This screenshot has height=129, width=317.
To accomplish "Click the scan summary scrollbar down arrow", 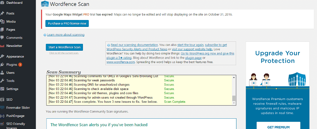I will pyautogui.click(x=234, y=103).
